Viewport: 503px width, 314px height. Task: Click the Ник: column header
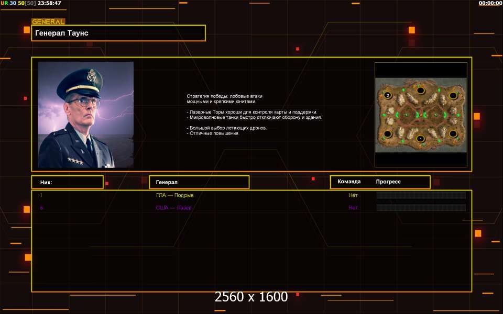pos(67,182)
